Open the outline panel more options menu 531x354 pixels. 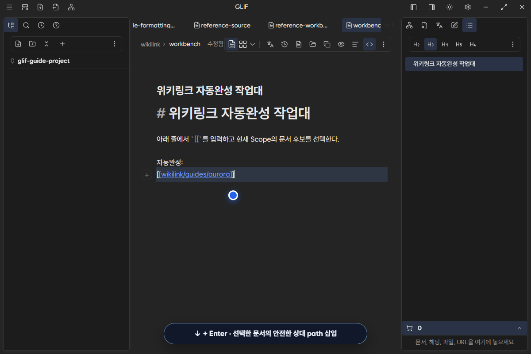(513, 44)
